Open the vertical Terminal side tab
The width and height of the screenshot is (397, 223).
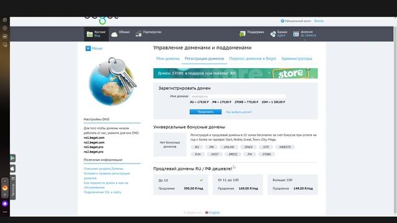(13, 187)
